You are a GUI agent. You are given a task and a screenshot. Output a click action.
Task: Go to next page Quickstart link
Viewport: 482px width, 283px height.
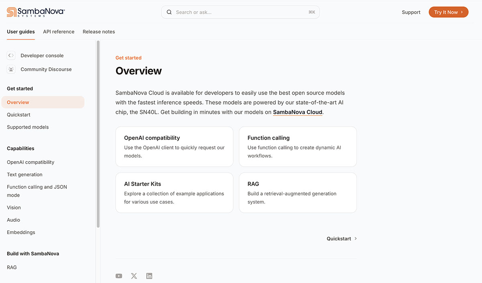(342, 239)
